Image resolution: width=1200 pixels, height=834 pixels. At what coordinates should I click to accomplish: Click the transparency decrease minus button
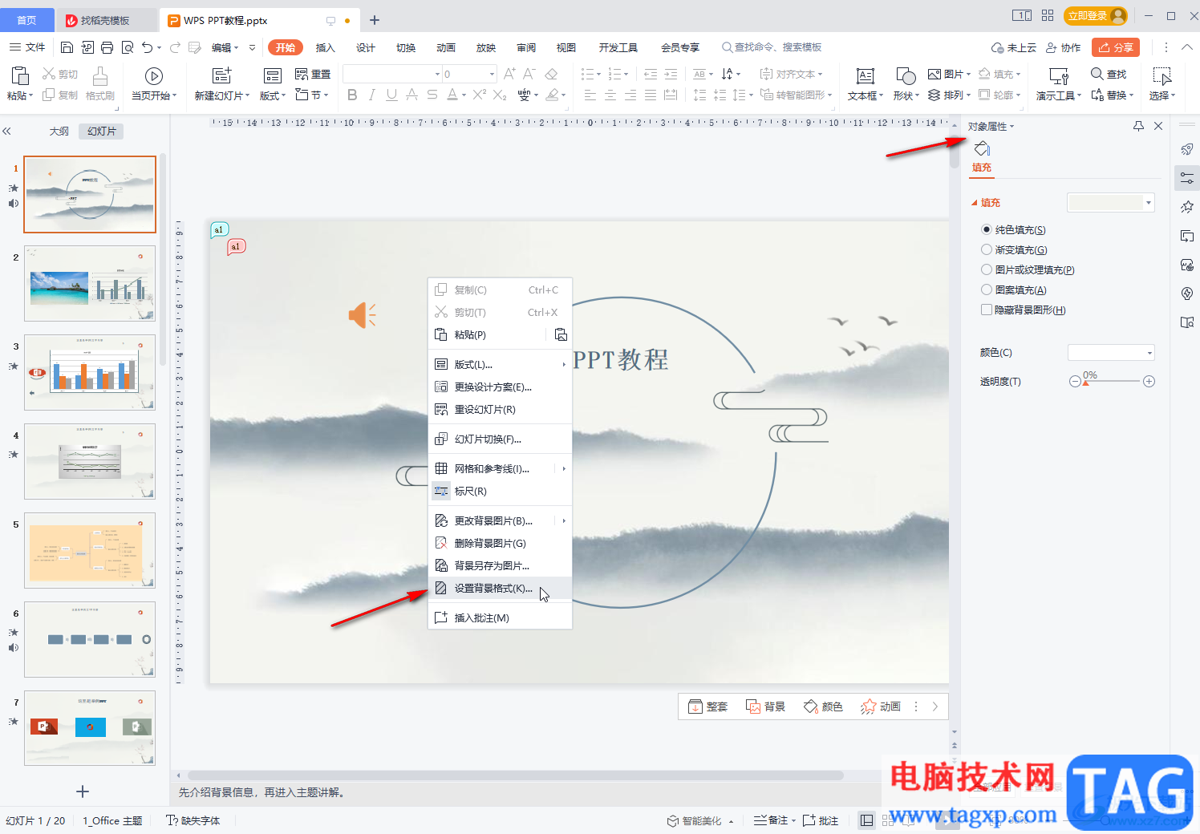point(1075,382)
